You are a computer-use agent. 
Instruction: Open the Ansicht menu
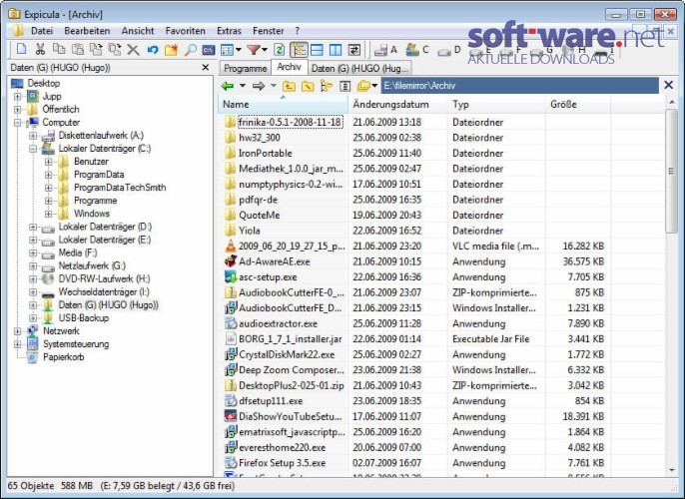click(x=138, y=31)
